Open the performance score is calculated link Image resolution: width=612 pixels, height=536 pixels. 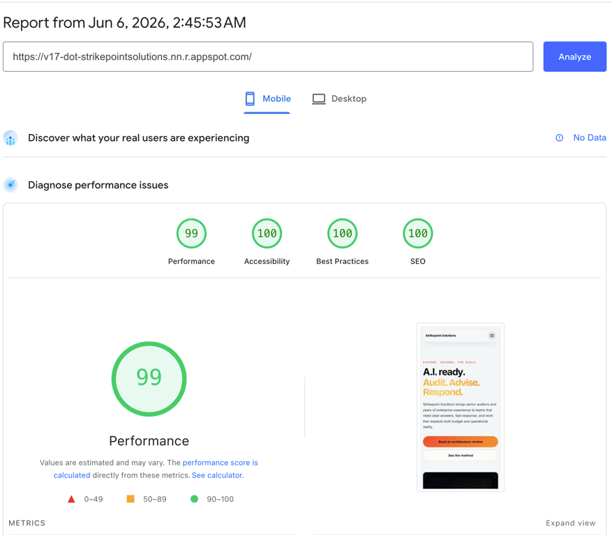220,463
